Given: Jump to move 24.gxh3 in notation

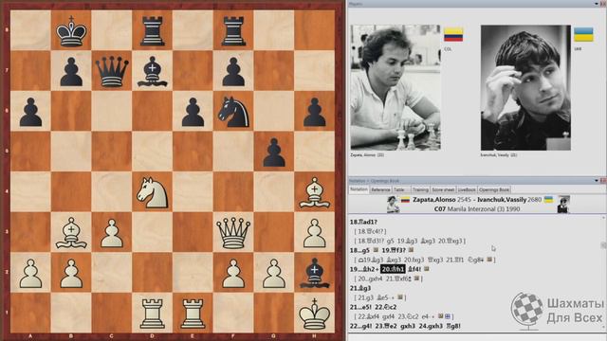Looking at the screenshot, I should (431, 326).
